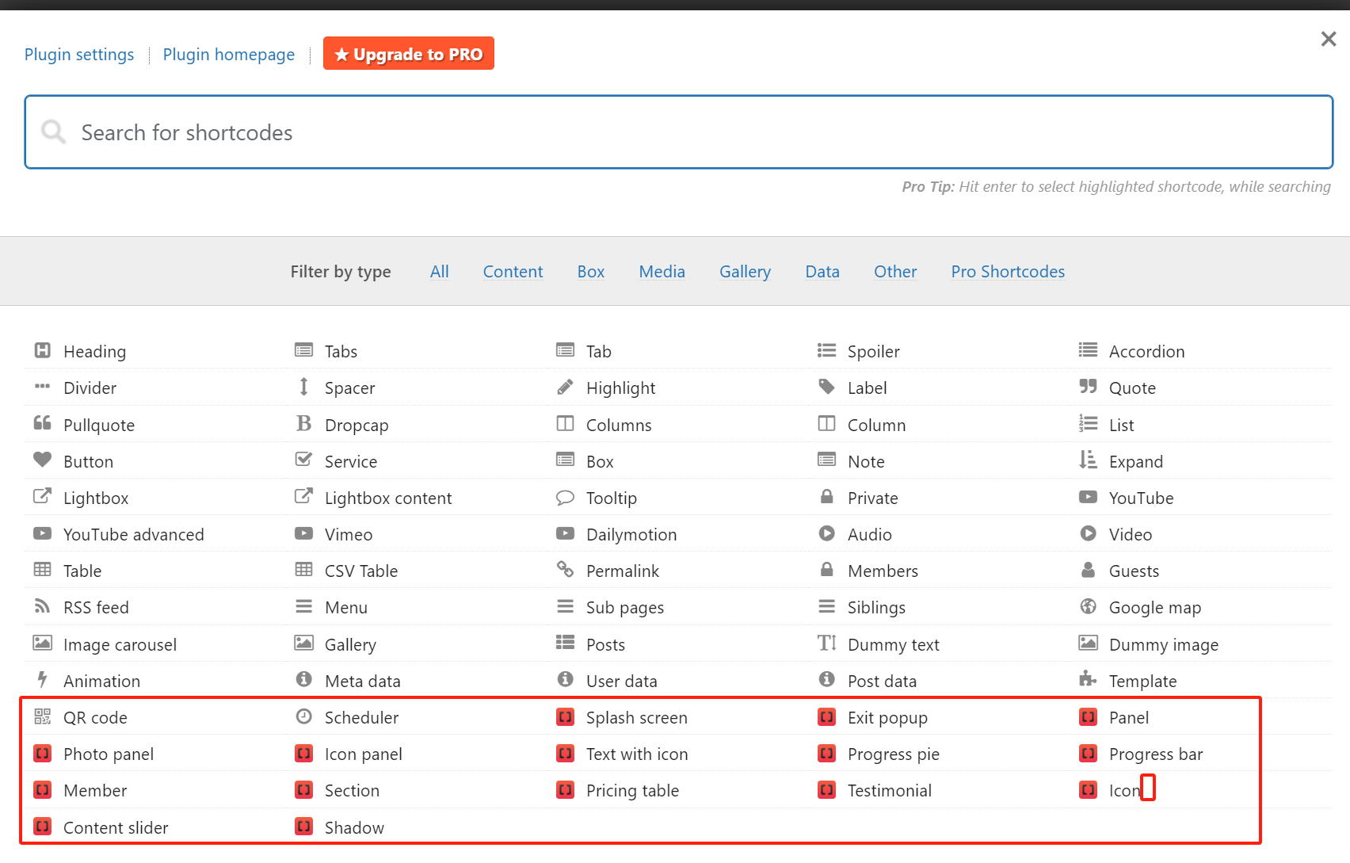1350x863 pixels.
Task: Filter shortcodes by Media type
Action: (x=662, y=272)
